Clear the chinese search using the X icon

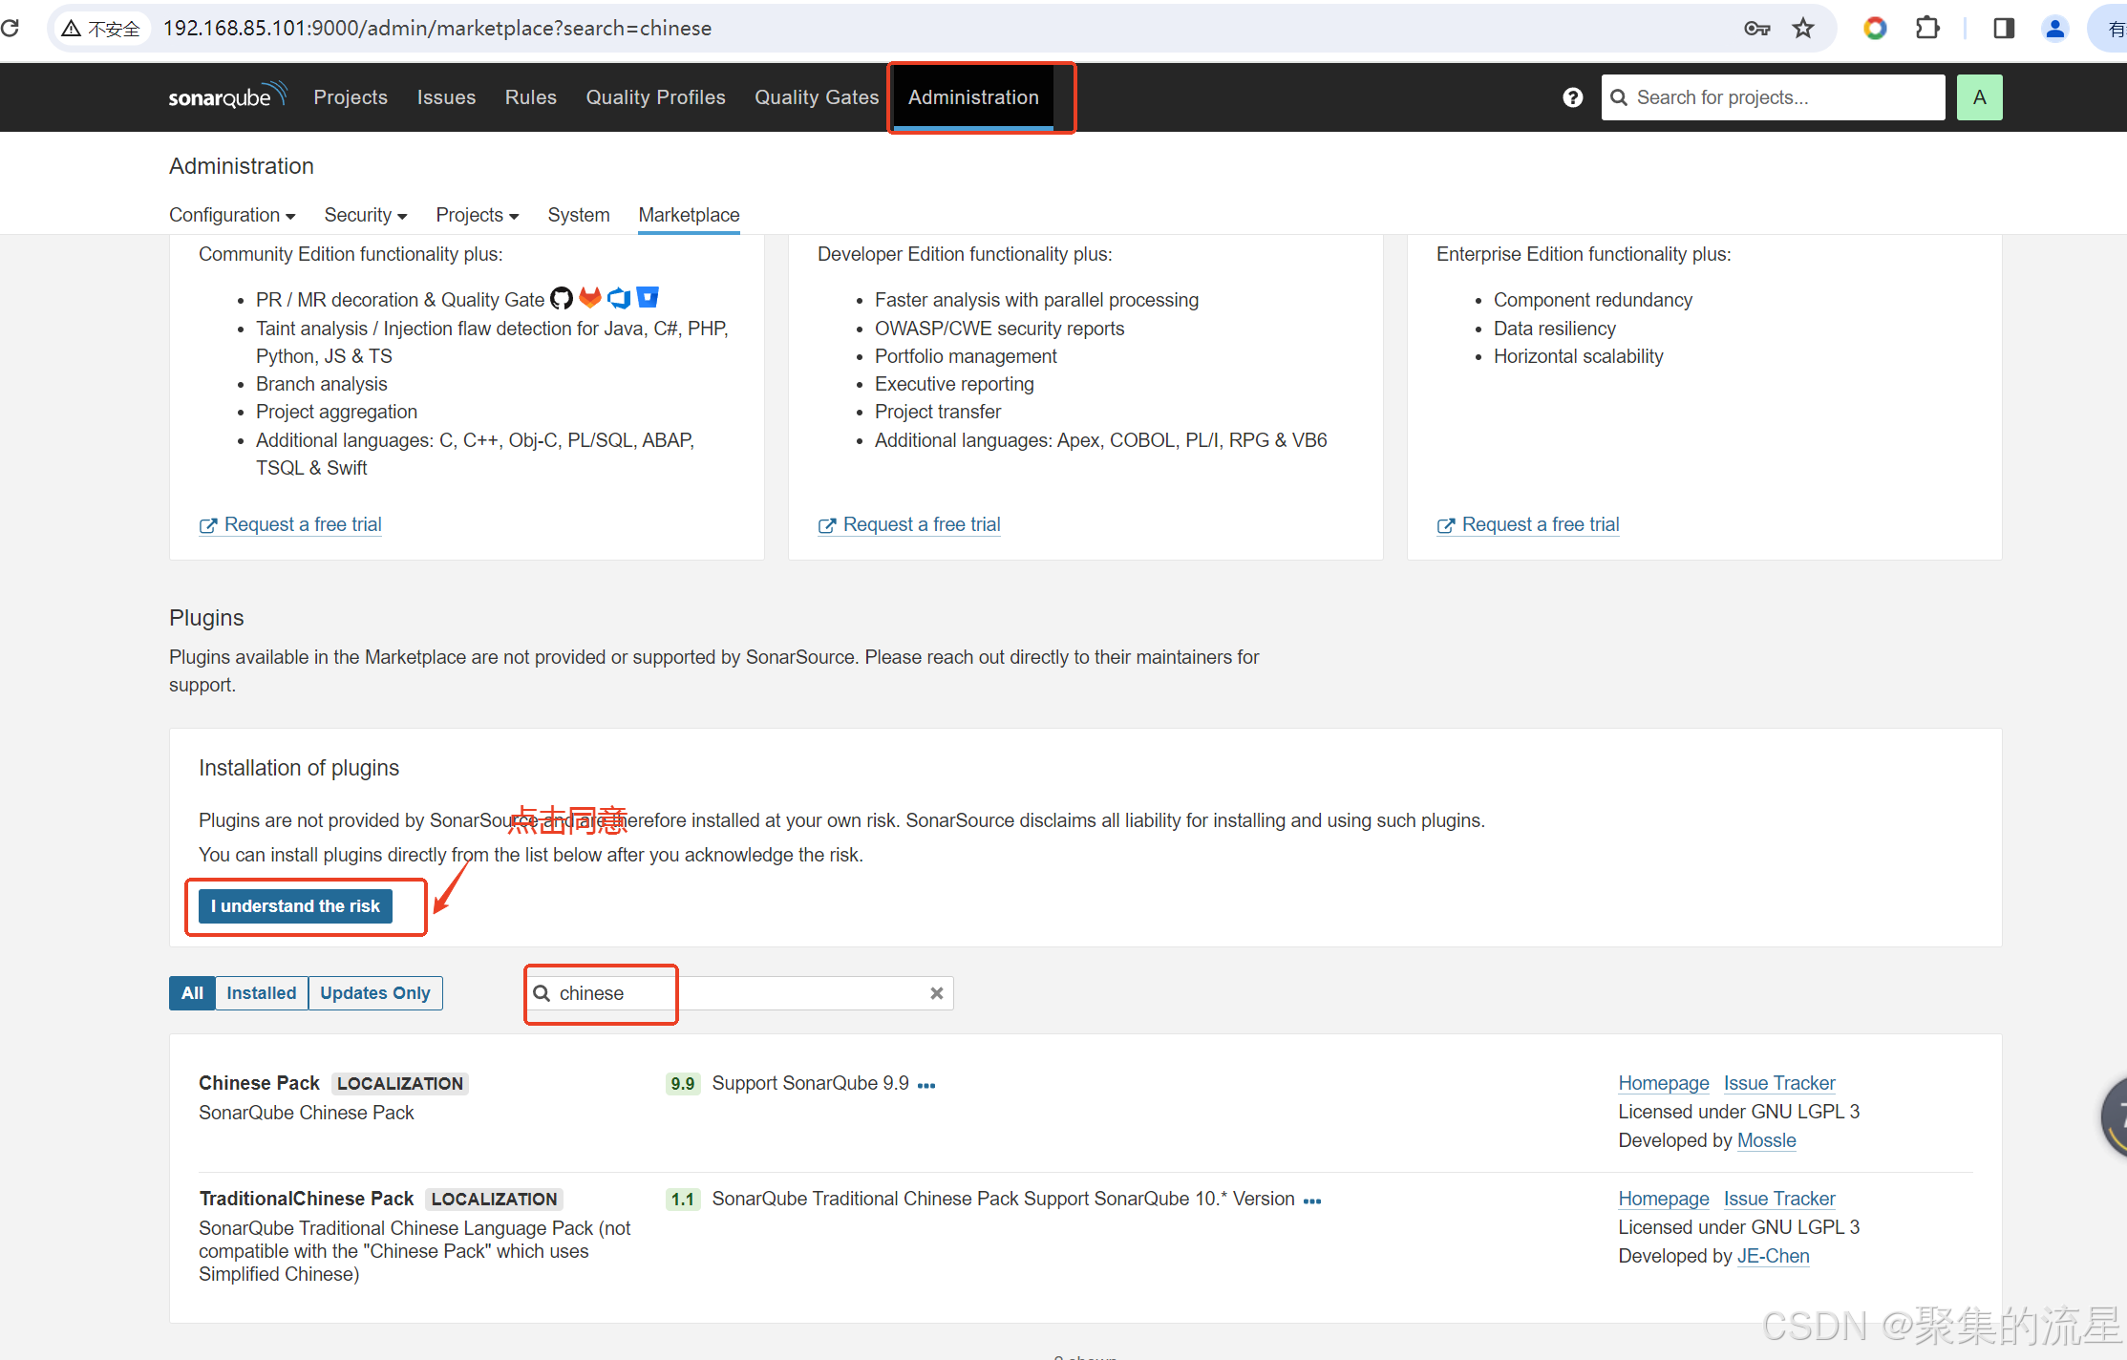pos(936,992)
